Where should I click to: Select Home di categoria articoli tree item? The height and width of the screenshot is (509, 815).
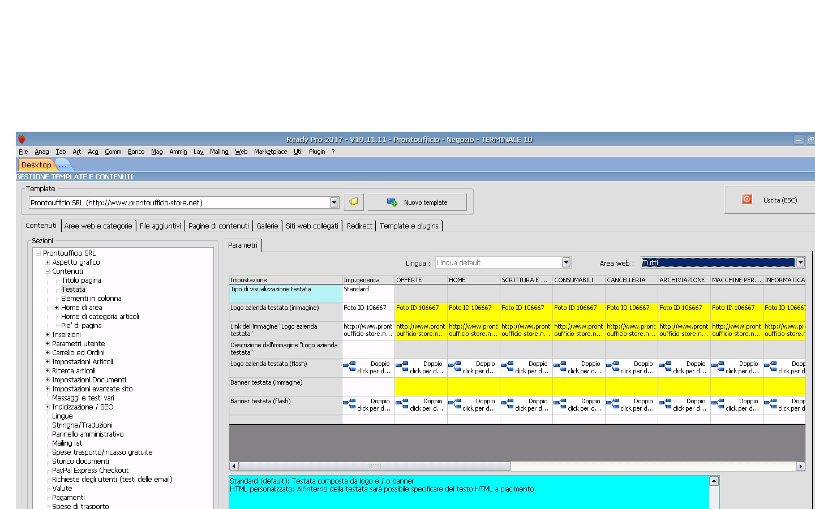pos(100,317)
